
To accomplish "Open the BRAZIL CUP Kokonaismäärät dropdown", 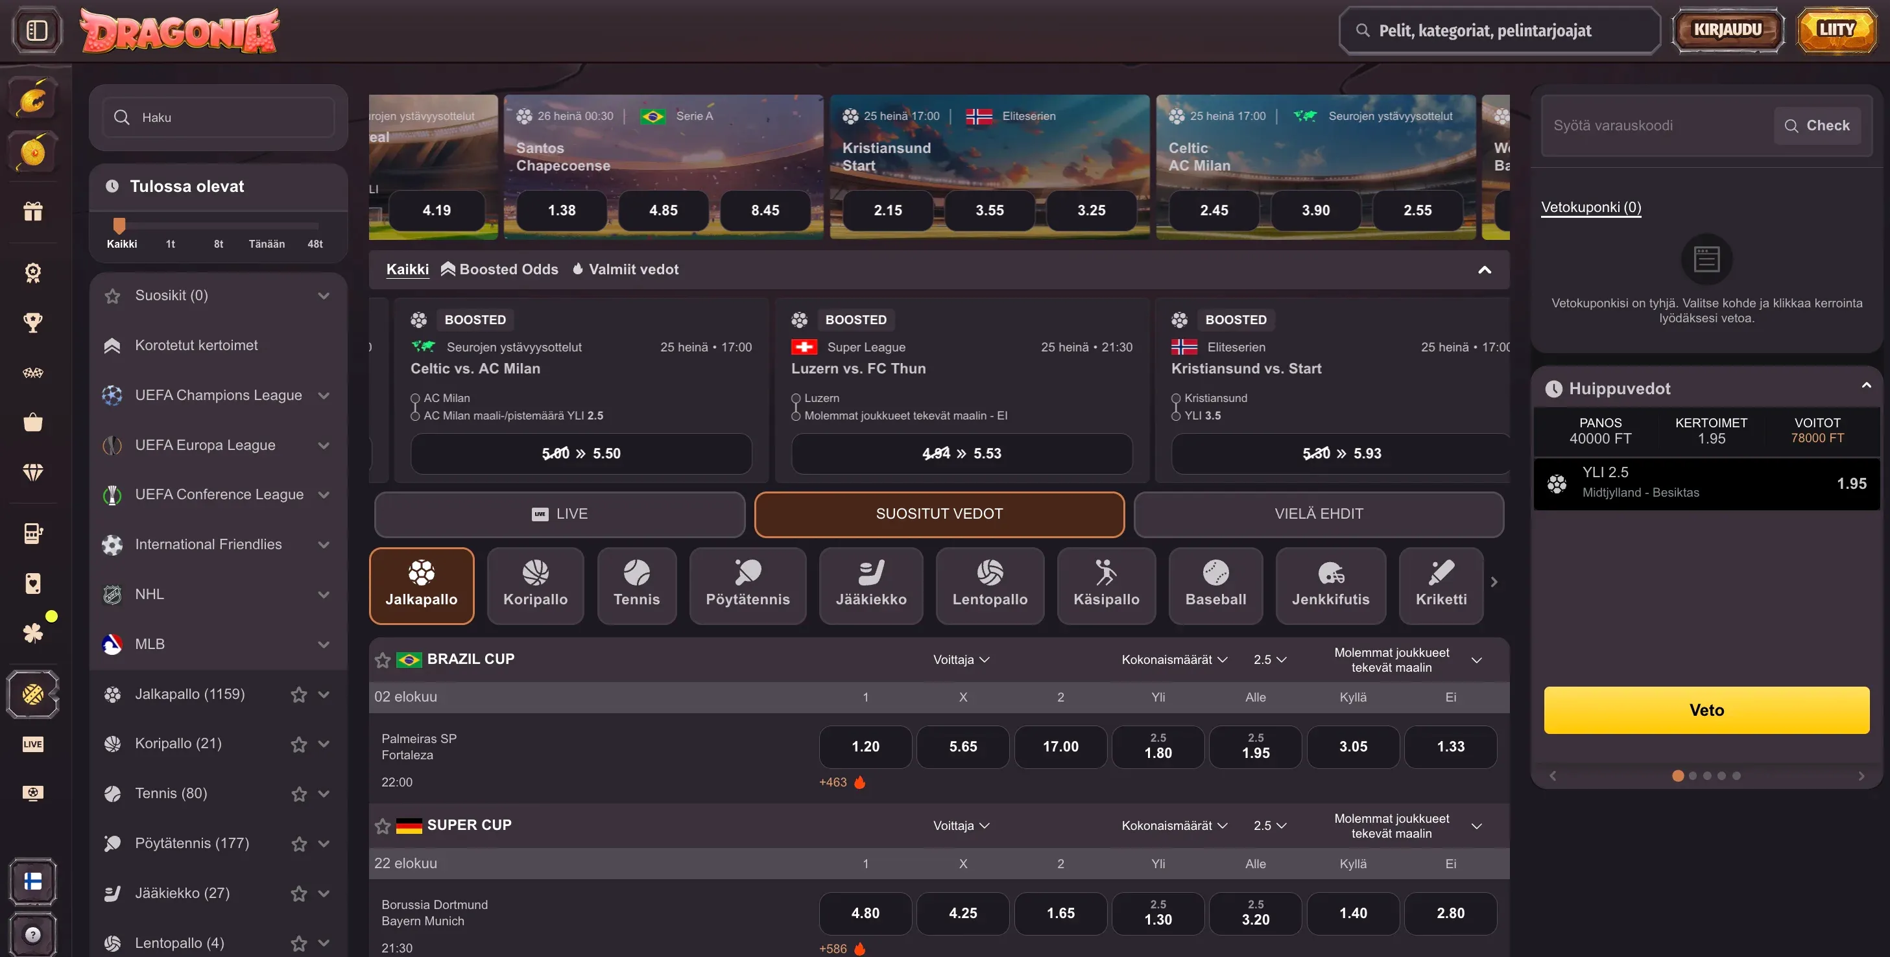I will 1174,659.
